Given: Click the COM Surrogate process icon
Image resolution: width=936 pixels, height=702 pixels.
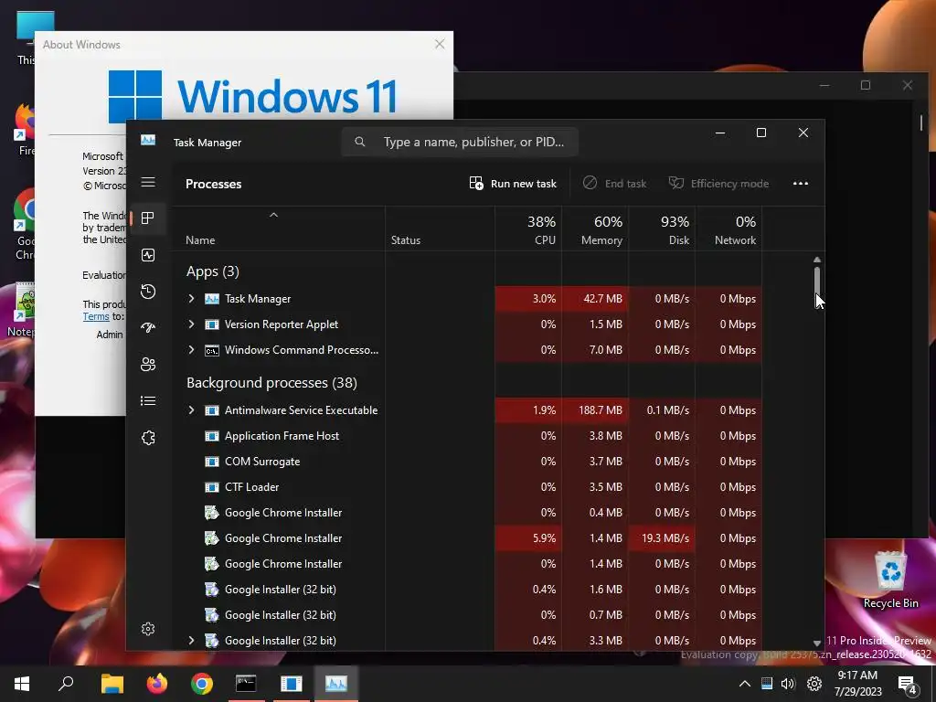Looking at the screenshot, I should click(x=212, y=462).
